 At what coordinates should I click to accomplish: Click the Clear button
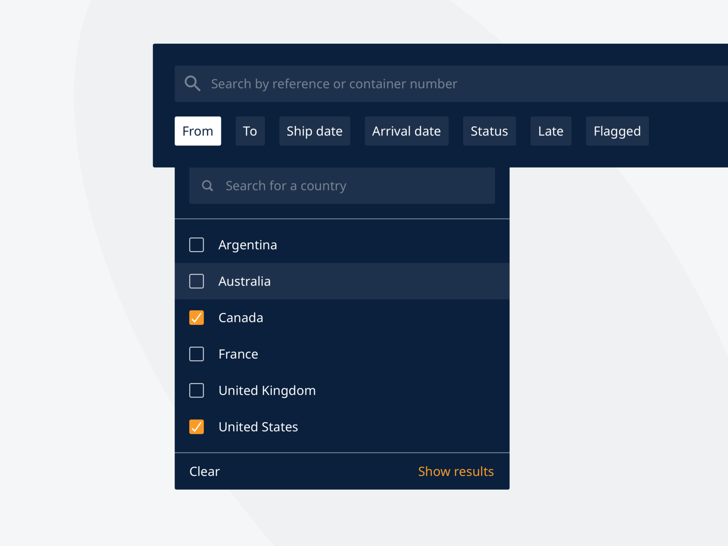coord(204,471)
